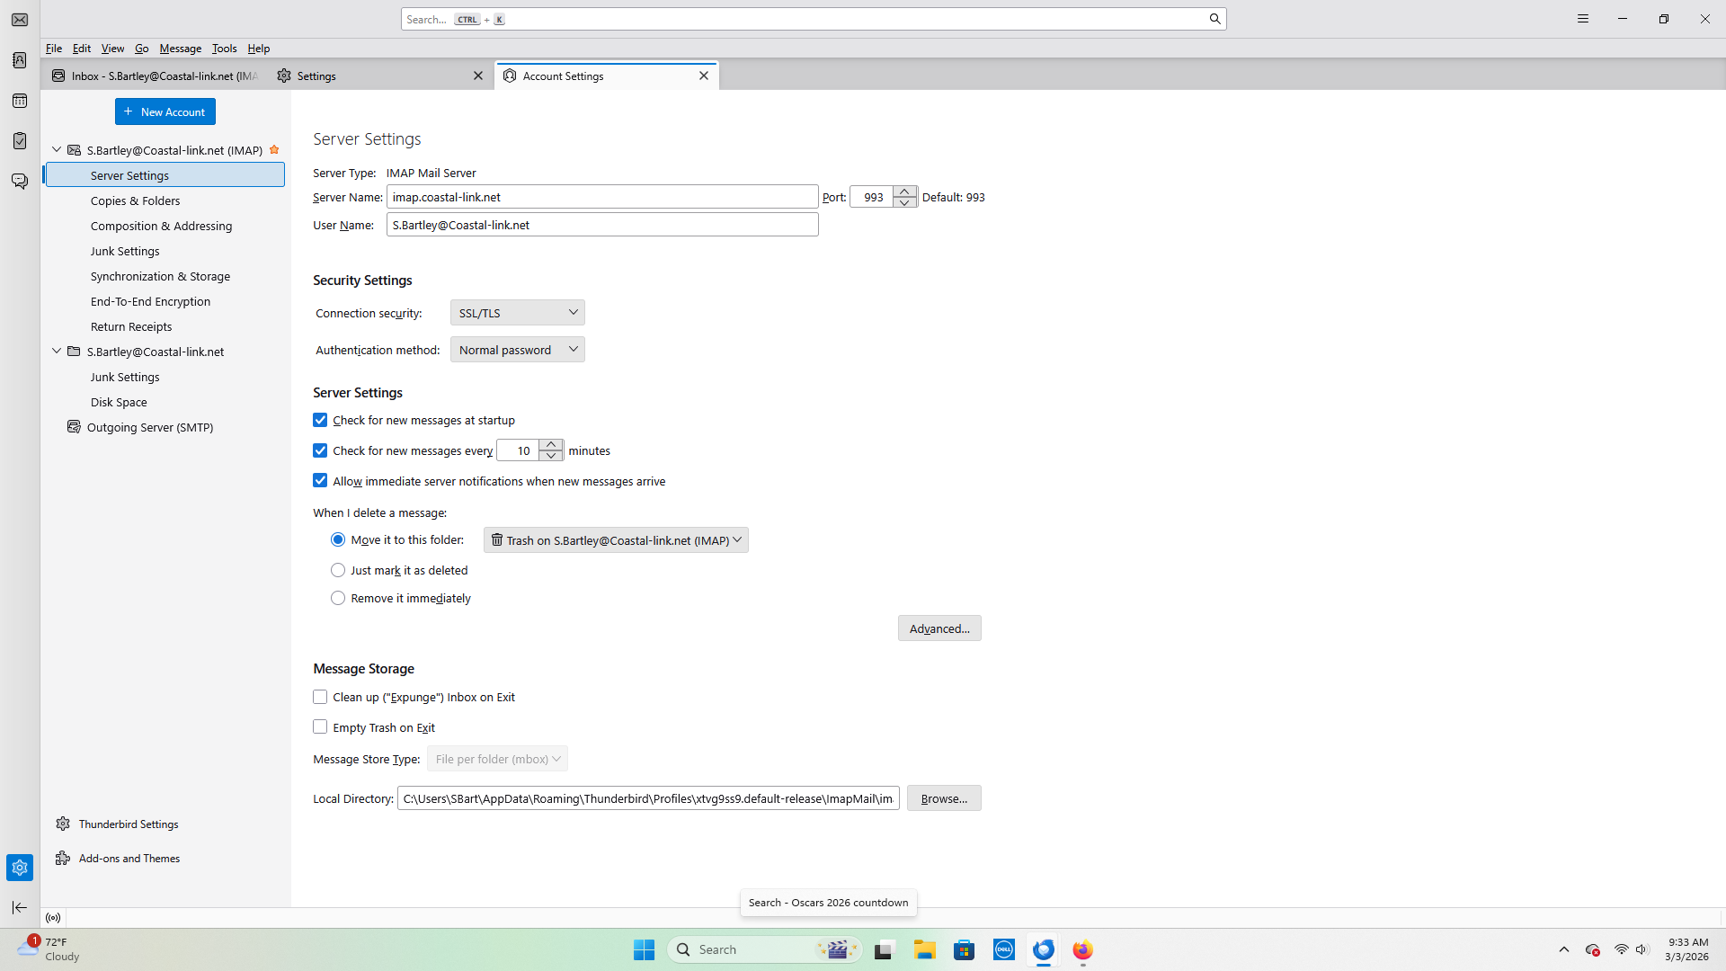This screenshot has width=1726, height=971.
Task: Select Just mark it as deleted
Action: [338, 570]
